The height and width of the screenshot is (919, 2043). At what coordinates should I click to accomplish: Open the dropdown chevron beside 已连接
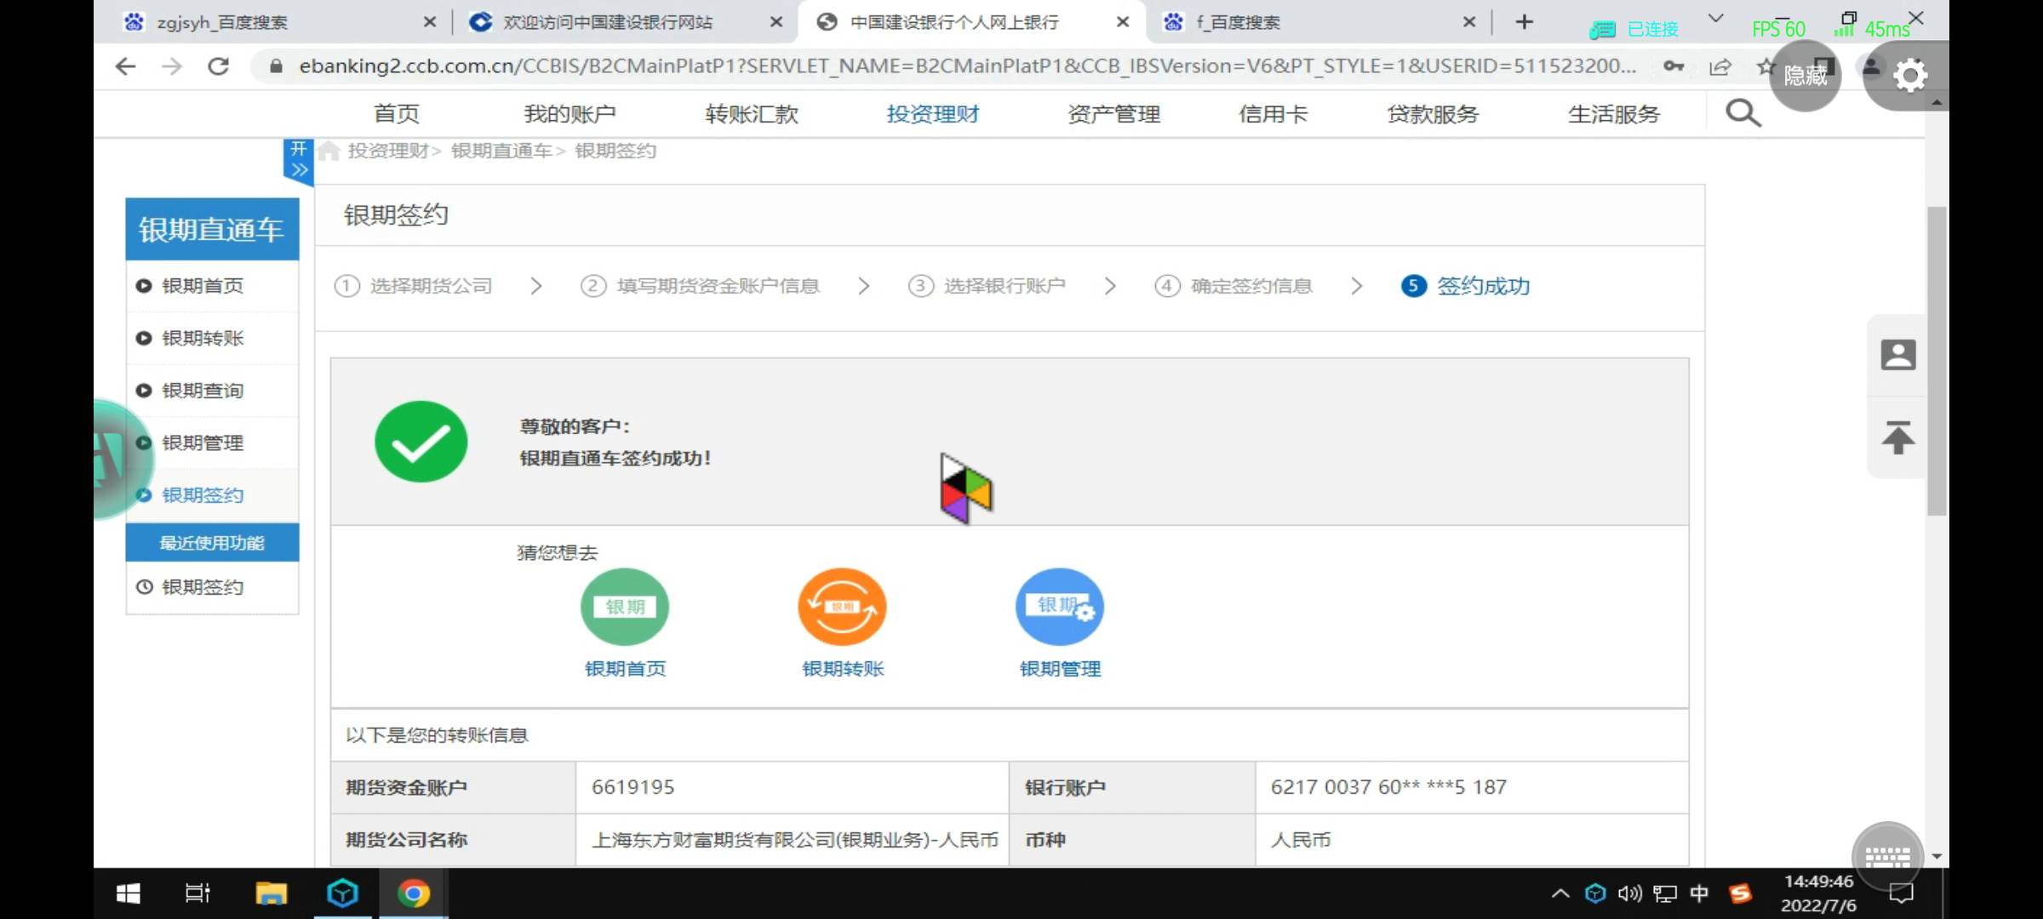pos(1715,20)
